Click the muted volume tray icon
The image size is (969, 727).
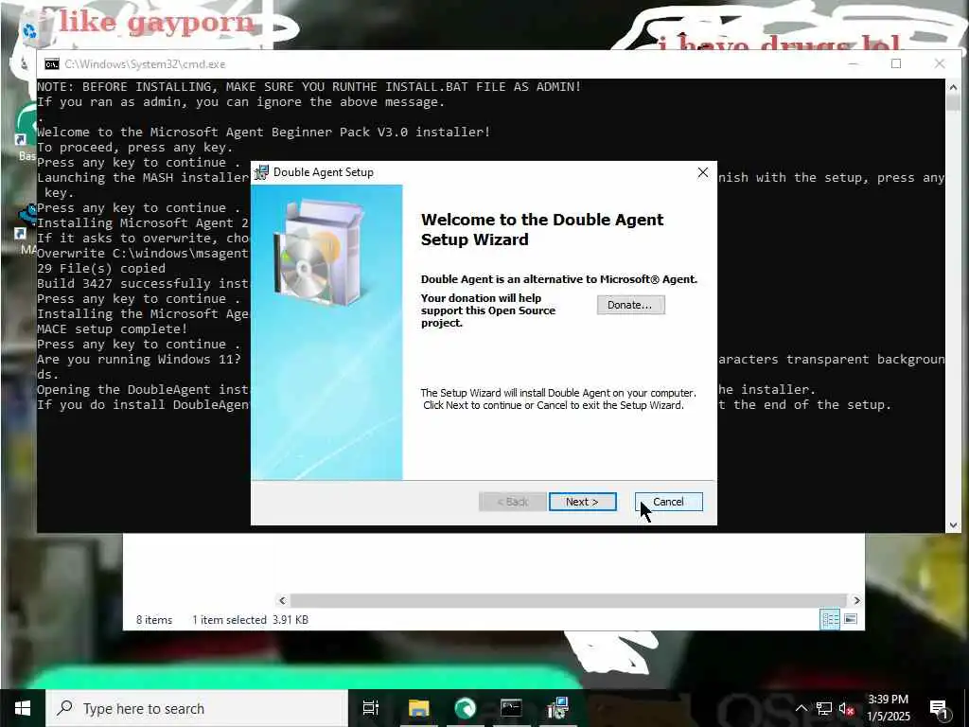click(846, 708)
